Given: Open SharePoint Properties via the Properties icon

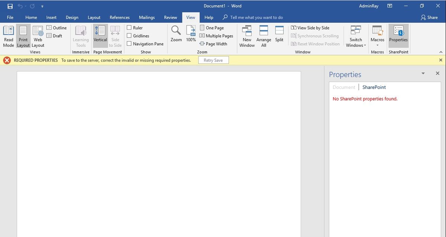Looking at the screenshot, I should 398,35.
